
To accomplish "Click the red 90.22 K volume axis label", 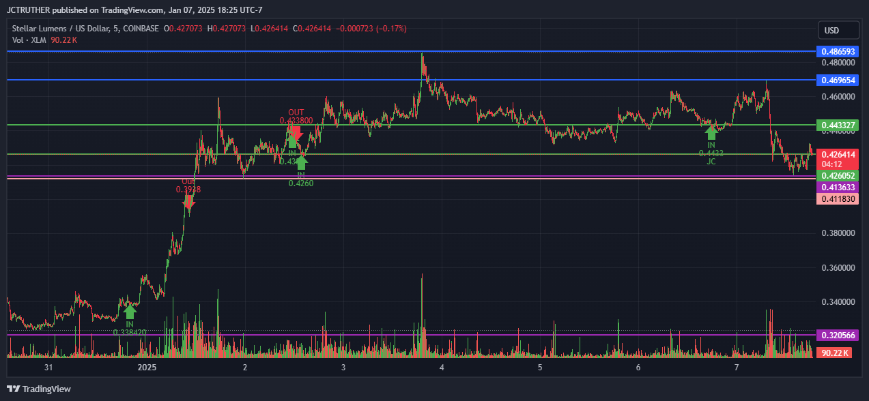I will [836, 353].
